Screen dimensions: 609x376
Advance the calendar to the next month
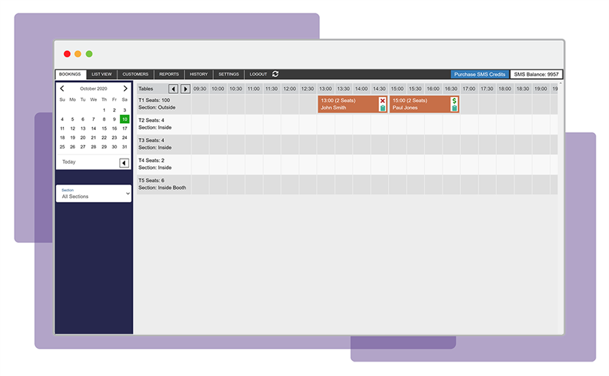click(x=125, y=88)
